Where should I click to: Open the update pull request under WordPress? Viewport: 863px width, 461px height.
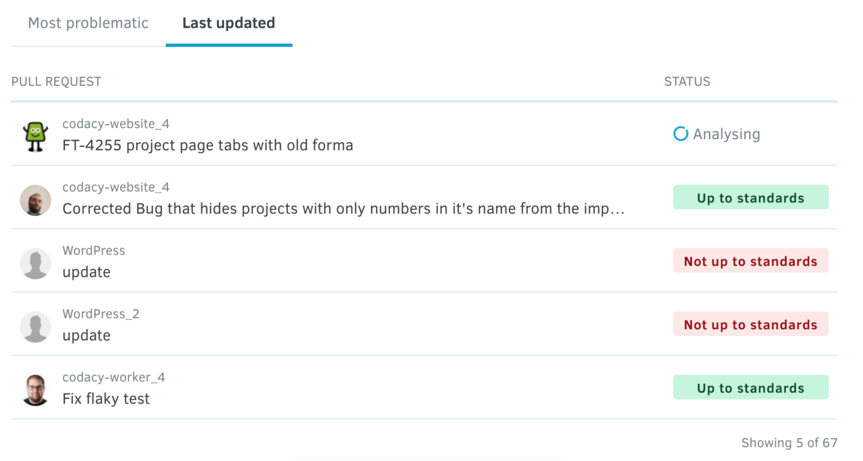tap(86, 272)
